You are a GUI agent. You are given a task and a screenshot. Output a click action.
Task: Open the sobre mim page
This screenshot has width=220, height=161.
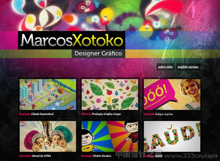pyautogui.click(x=165, y=67)
